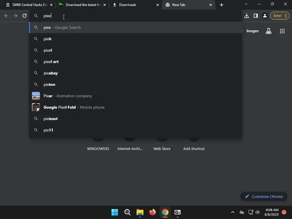Screen dimensions: 292x219
Task: Open the clock showing 8:08 AM
Action: 271,212
